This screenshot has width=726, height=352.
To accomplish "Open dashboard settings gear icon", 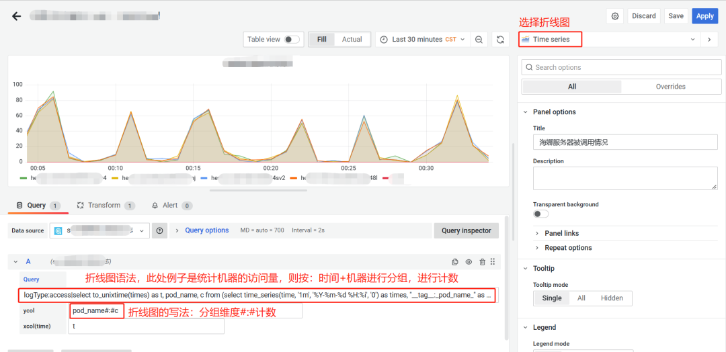I will tap(615, 16).
